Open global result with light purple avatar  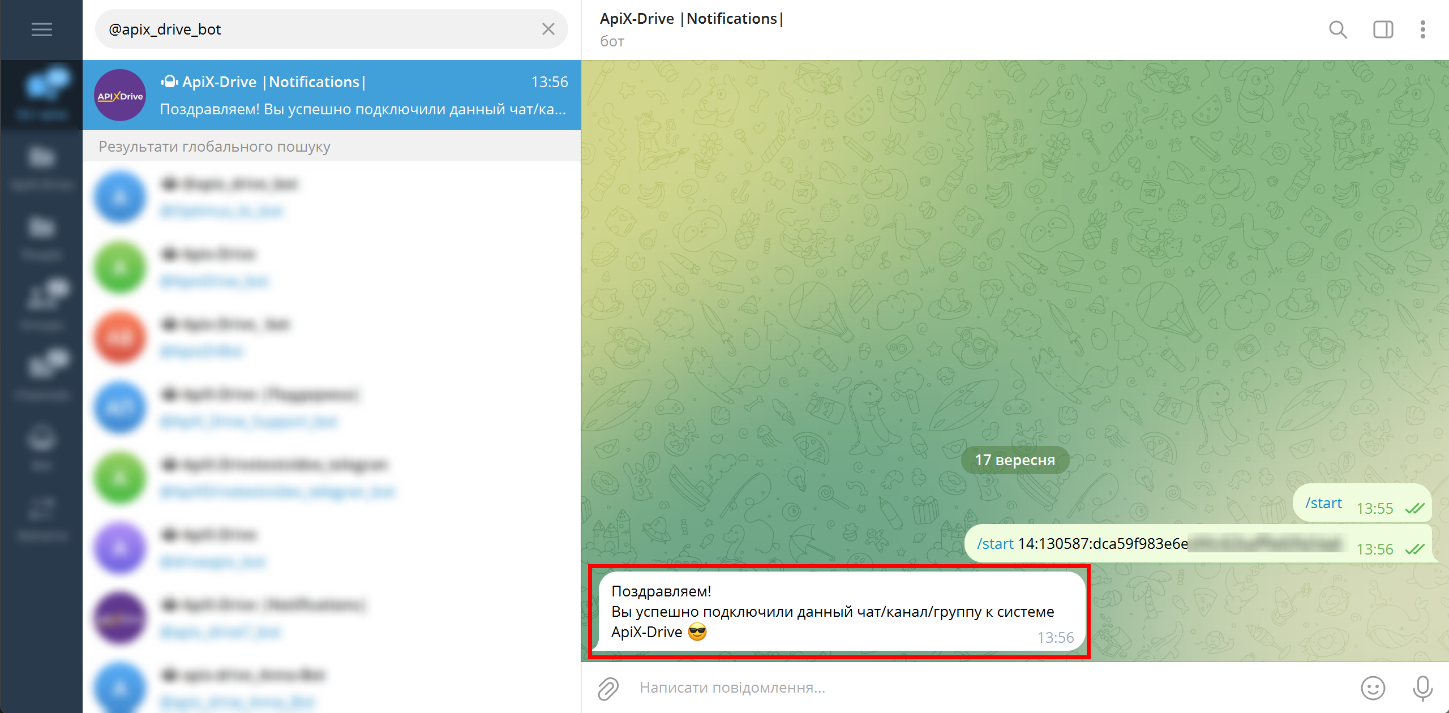(332, 548)
